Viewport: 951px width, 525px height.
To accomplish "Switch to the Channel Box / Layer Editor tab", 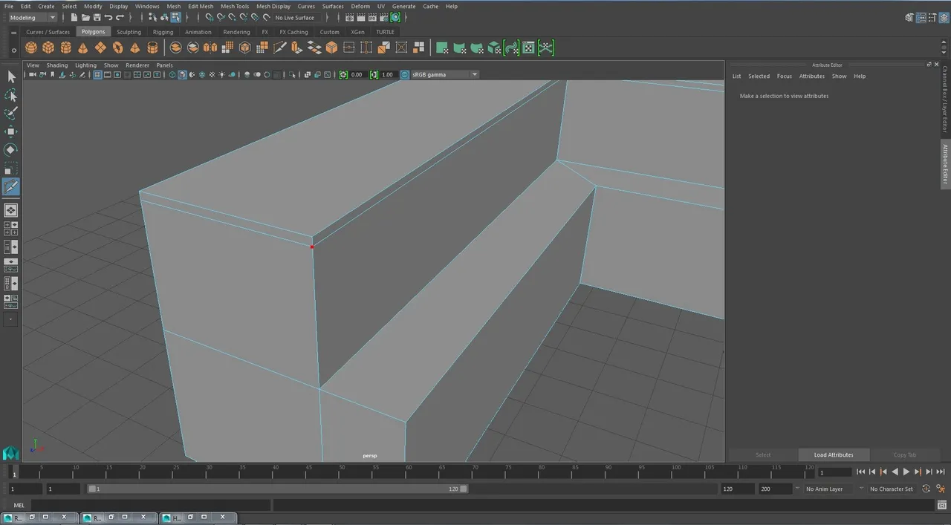I will point(945,100).
